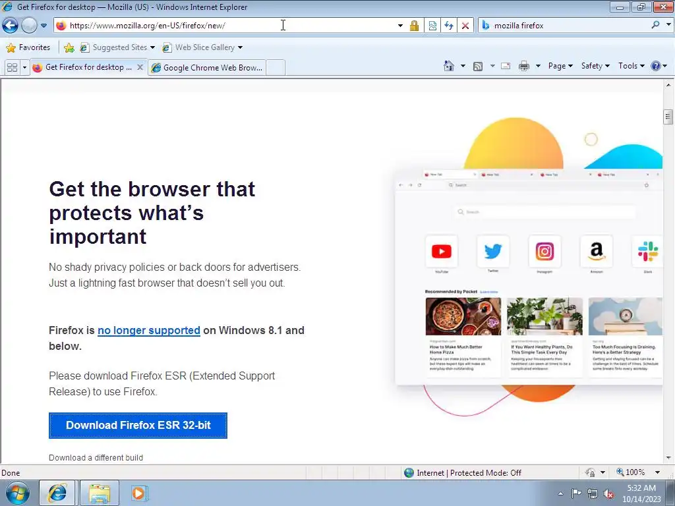This screenshot has height=506, width=675.
Task: Click the Help question mark icon
Action: (656, 66)
